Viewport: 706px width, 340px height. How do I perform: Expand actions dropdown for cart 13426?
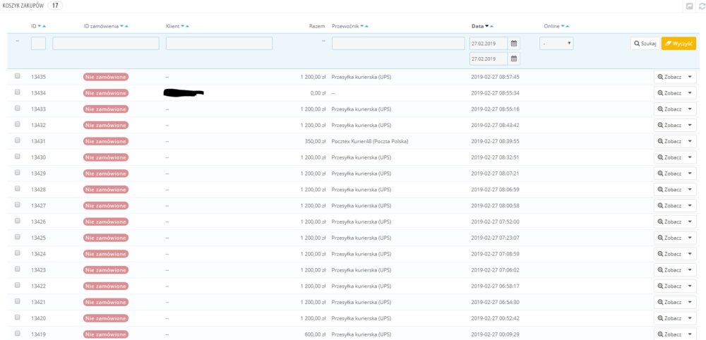[x=690, y=221]
